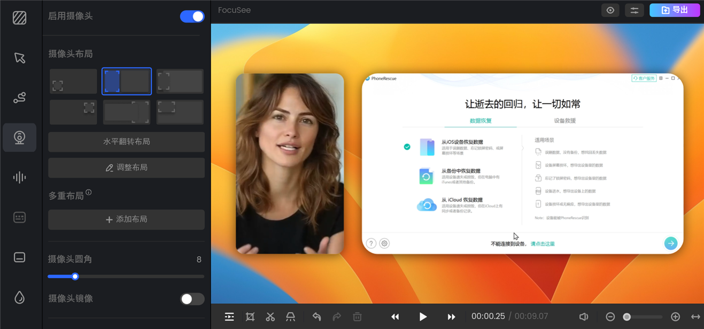Image resolution: width=704 pixels, height=329 pixels.
Task: Open the subtitle bar settings panel
Action: pos(20,257)
